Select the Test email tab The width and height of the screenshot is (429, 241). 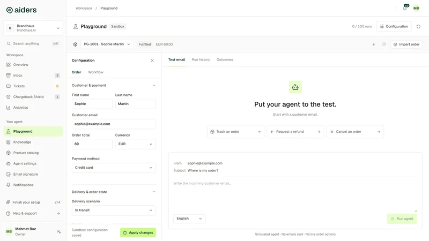(x=176, y=60)
